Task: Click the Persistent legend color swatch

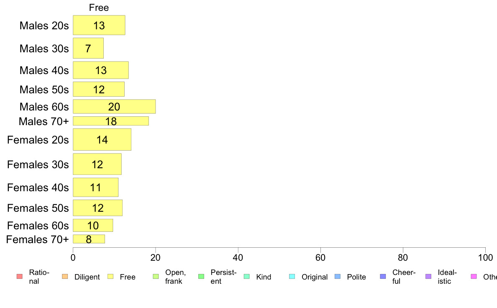Action: 201,277
